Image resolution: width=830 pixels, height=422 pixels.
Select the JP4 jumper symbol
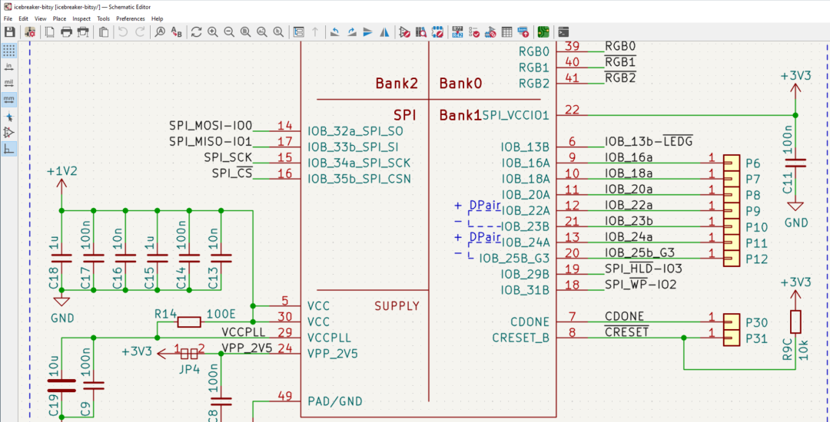click(x=190, y=354)
